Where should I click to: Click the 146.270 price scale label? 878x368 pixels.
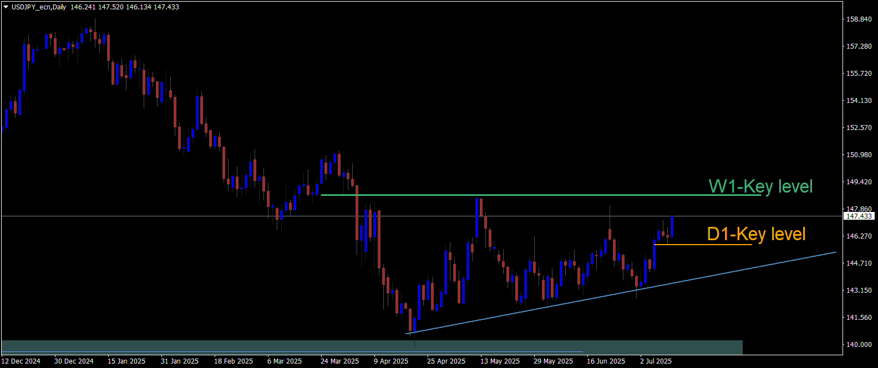coord(859,236)
